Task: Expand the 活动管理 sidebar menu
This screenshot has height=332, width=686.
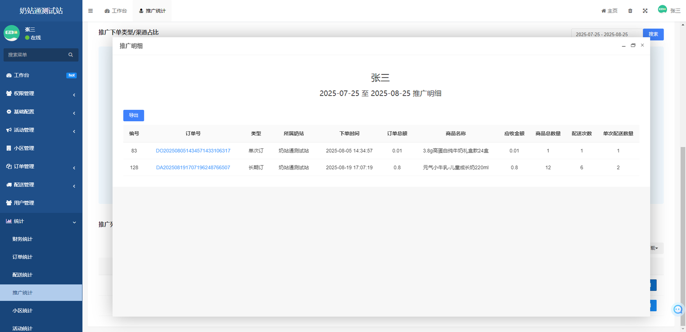Action: pyautogui.click(x=41, y=130)
